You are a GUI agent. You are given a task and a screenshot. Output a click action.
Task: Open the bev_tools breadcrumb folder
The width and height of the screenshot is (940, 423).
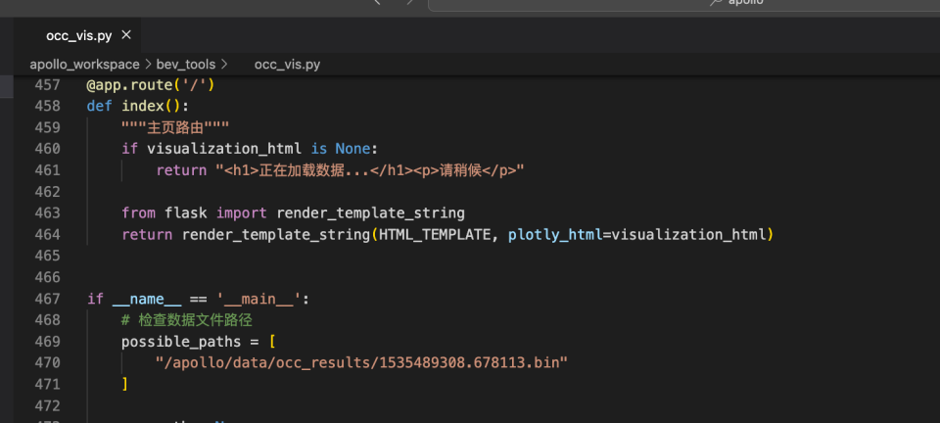click(185, 65)
